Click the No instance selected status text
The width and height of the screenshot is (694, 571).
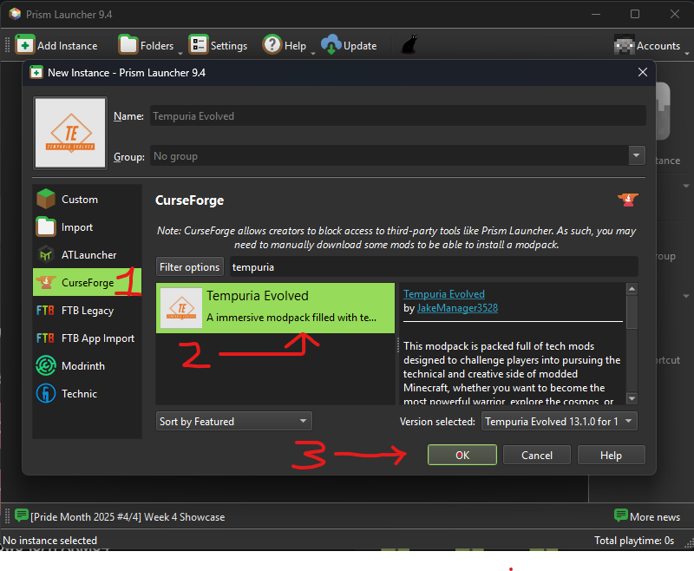pos(49,541)
